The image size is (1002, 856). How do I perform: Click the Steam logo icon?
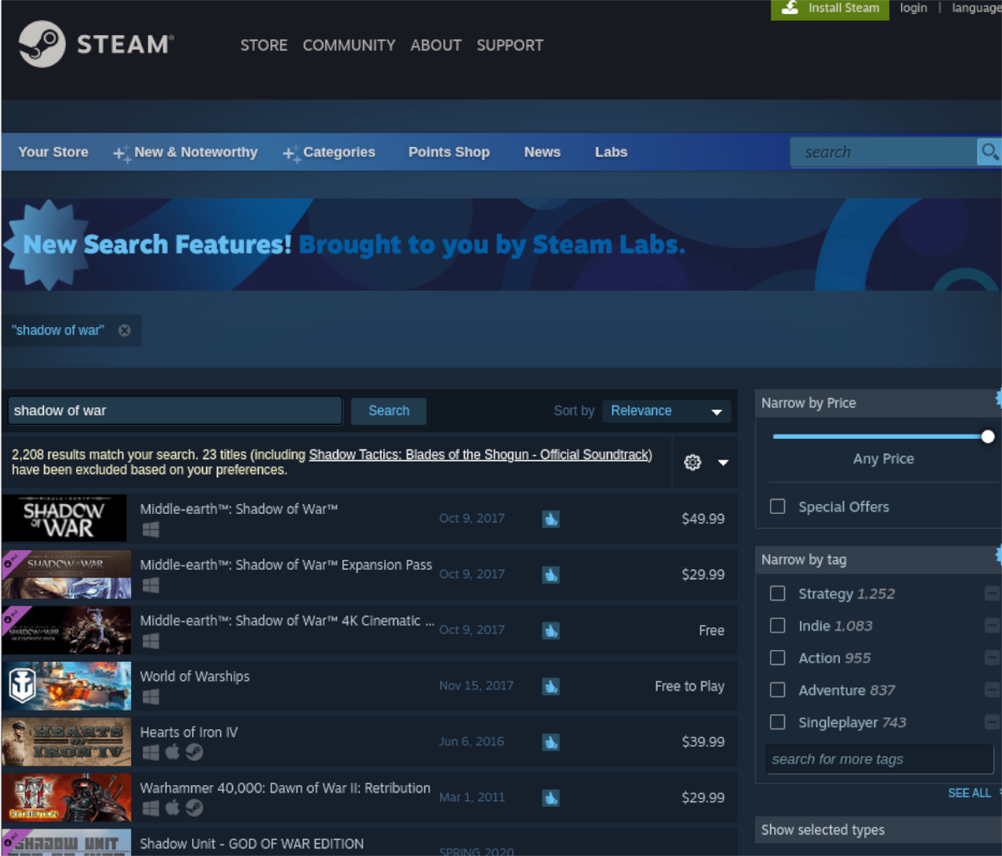coord(42,44)
